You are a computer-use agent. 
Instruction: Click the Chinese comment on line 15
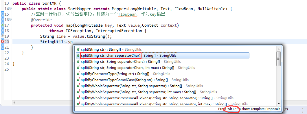coord(98,14)
